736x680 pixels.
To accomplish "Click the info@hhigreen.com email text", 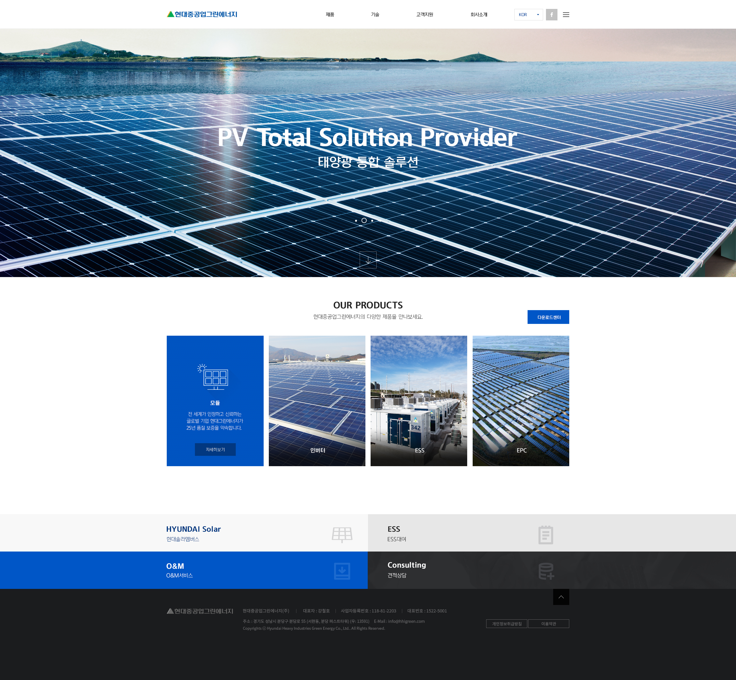I will 406,621.
